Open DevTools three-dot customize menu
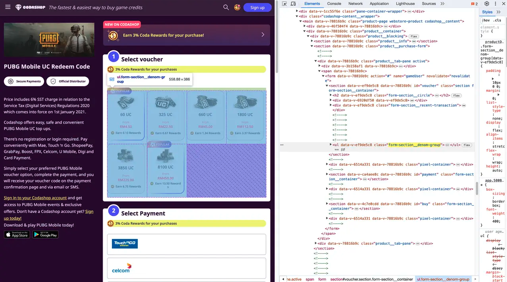507x282 pixels. coord(495,4)
